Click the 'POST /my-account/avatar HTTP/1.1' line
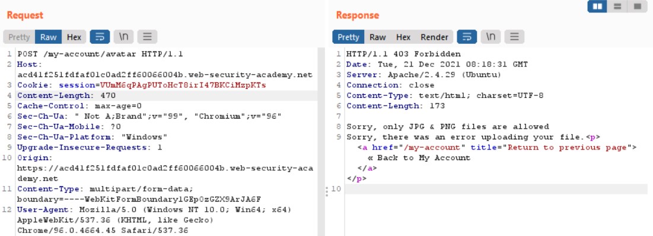The height and width of the screenshot is (236, 653). pos(100,54)
